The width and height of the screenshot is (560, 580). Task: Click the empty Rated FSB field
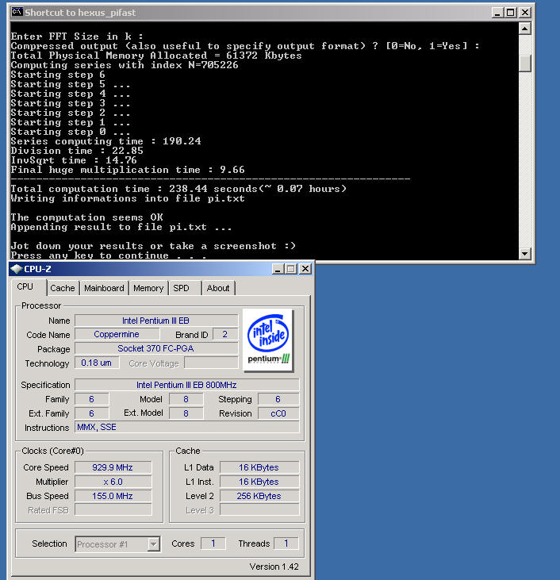(113, 510)
